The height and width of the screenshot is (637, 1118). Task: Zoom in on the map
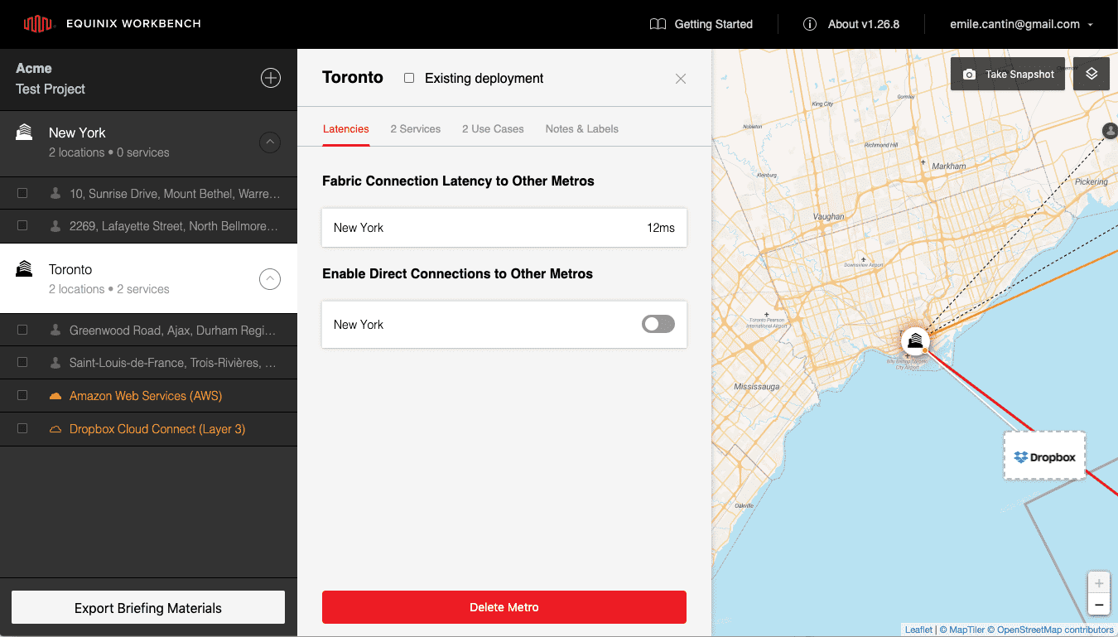tap(1099, 583)
